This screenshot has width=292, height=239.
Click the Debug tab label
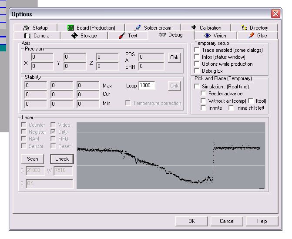point(175,35)
